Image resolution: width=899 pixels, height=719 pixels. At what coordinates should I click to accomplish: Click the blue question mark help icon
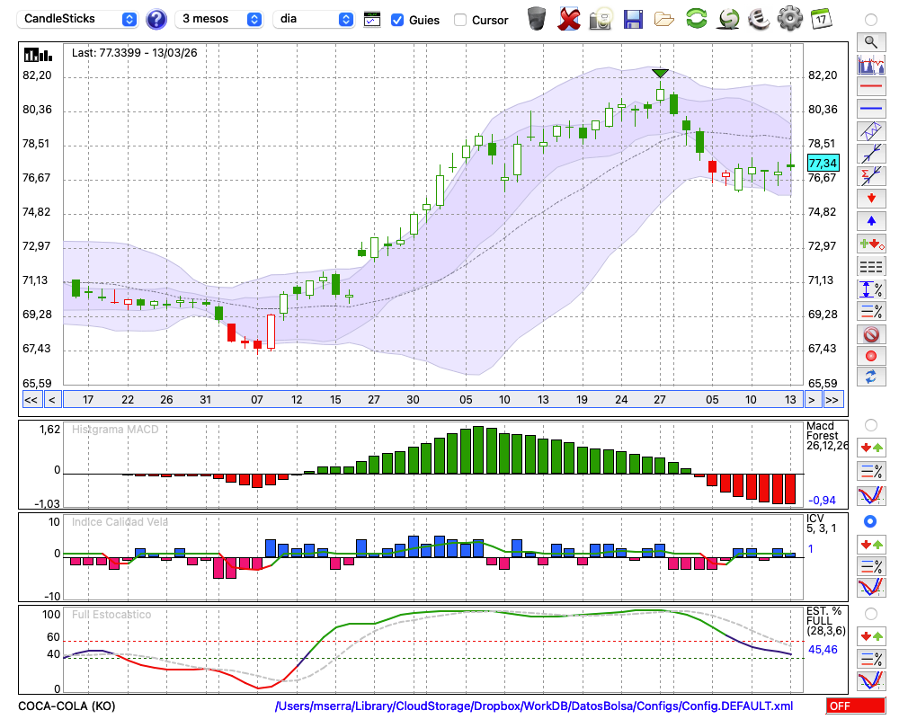coord(156,19)
